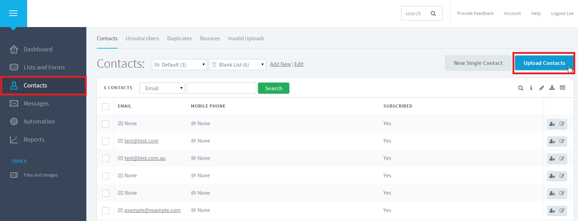Open Contacts in the sidebar
Image resolution: width=578 pixels, height=221 pixels.
pos(43,85)
